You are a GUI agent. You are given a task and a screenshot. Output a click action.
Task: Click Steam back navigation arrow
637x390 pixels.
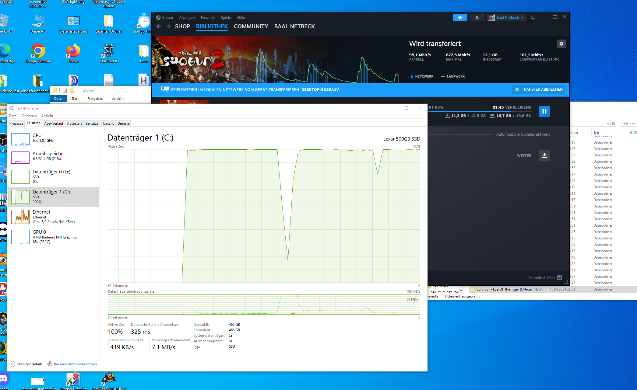tap(159, 26)
